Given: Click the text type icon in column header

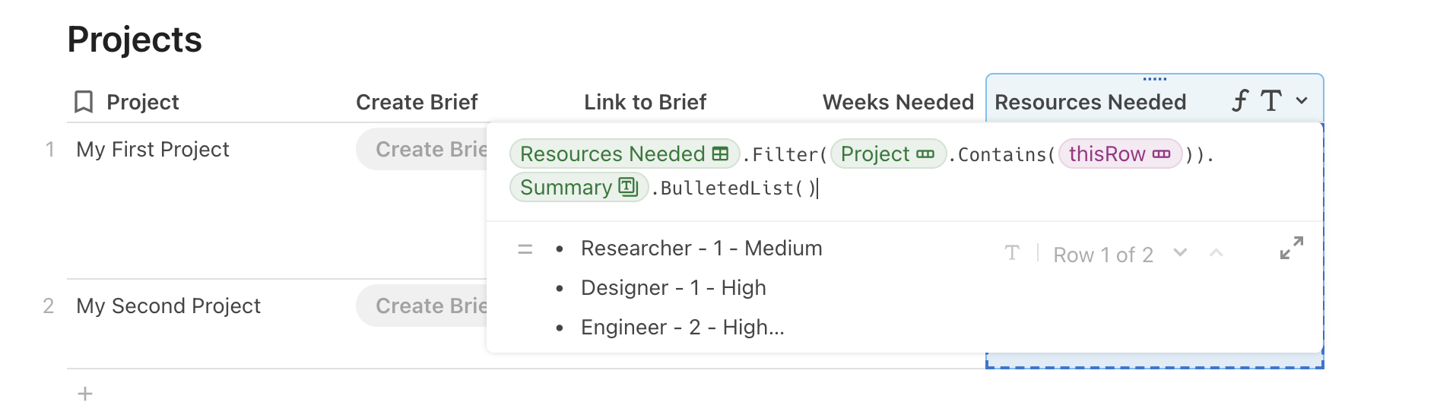Looking at the screenshot, I should coord(1271,101).
